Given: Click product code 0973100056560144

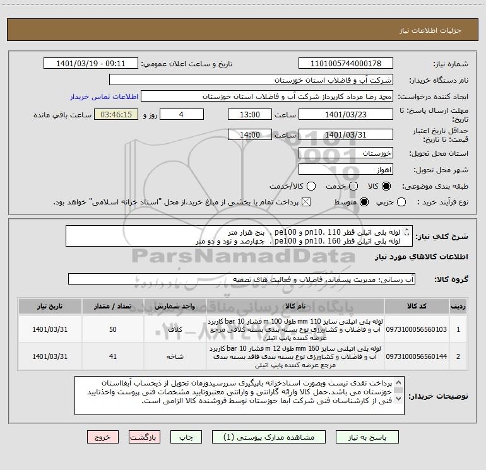Looking at the screenshot, I should 417,356.
